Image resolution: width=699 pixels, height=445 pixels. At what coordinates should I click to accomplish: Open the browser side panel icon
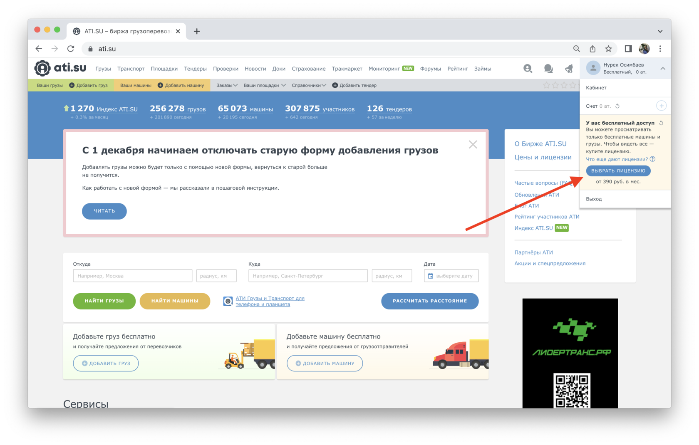point(628,49)
